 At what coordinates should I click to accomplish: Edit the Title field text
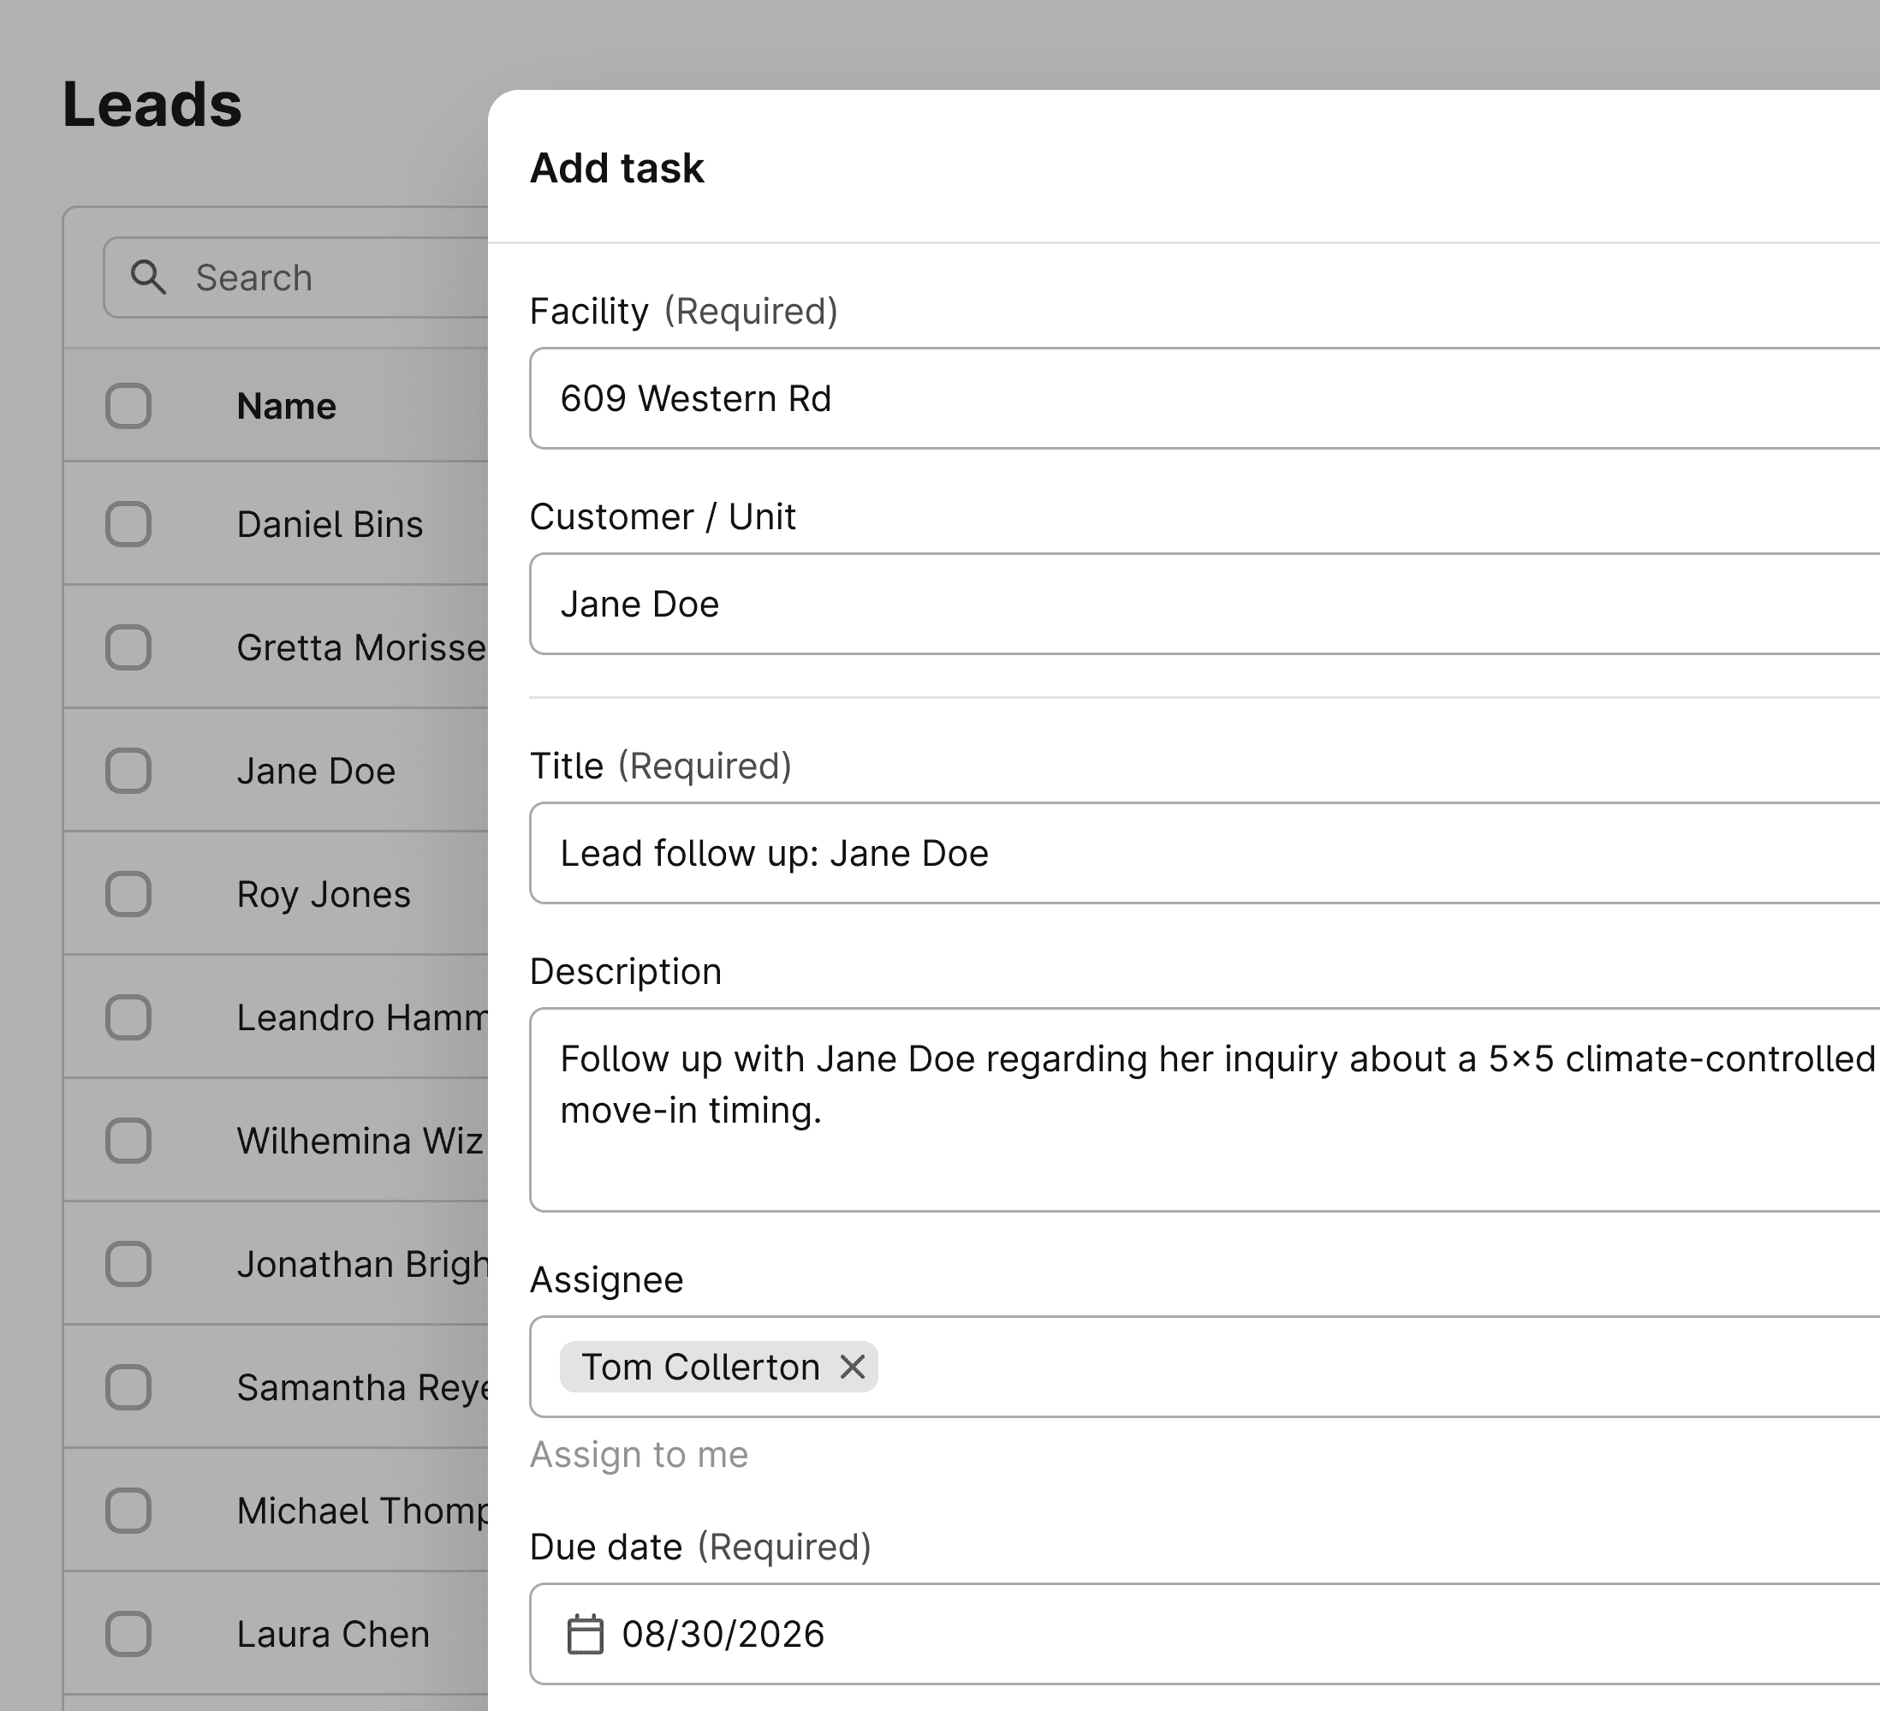point(1203,853)
